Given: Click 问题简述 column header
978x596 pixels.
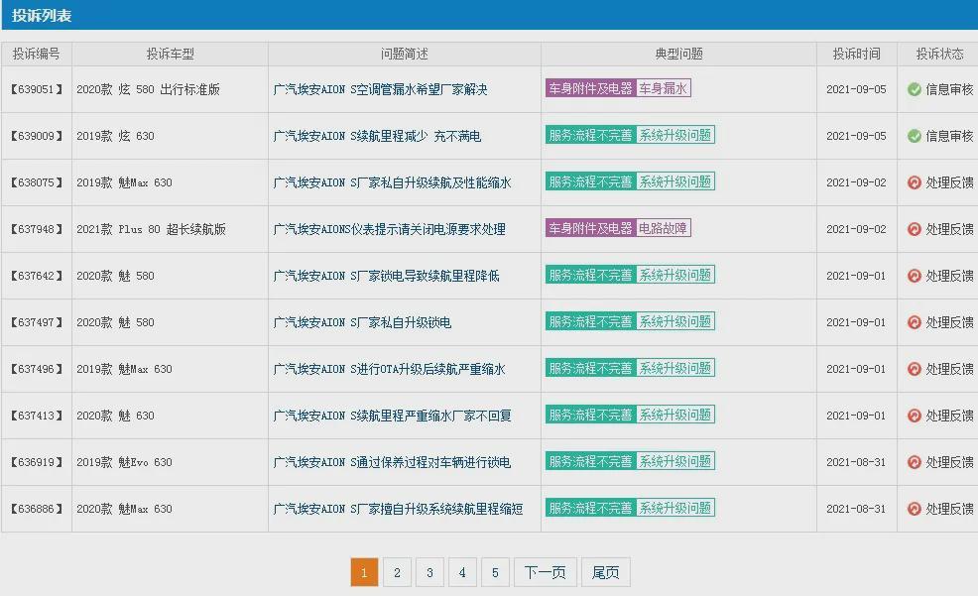Looking at the screenshot, I should point(404,55).
